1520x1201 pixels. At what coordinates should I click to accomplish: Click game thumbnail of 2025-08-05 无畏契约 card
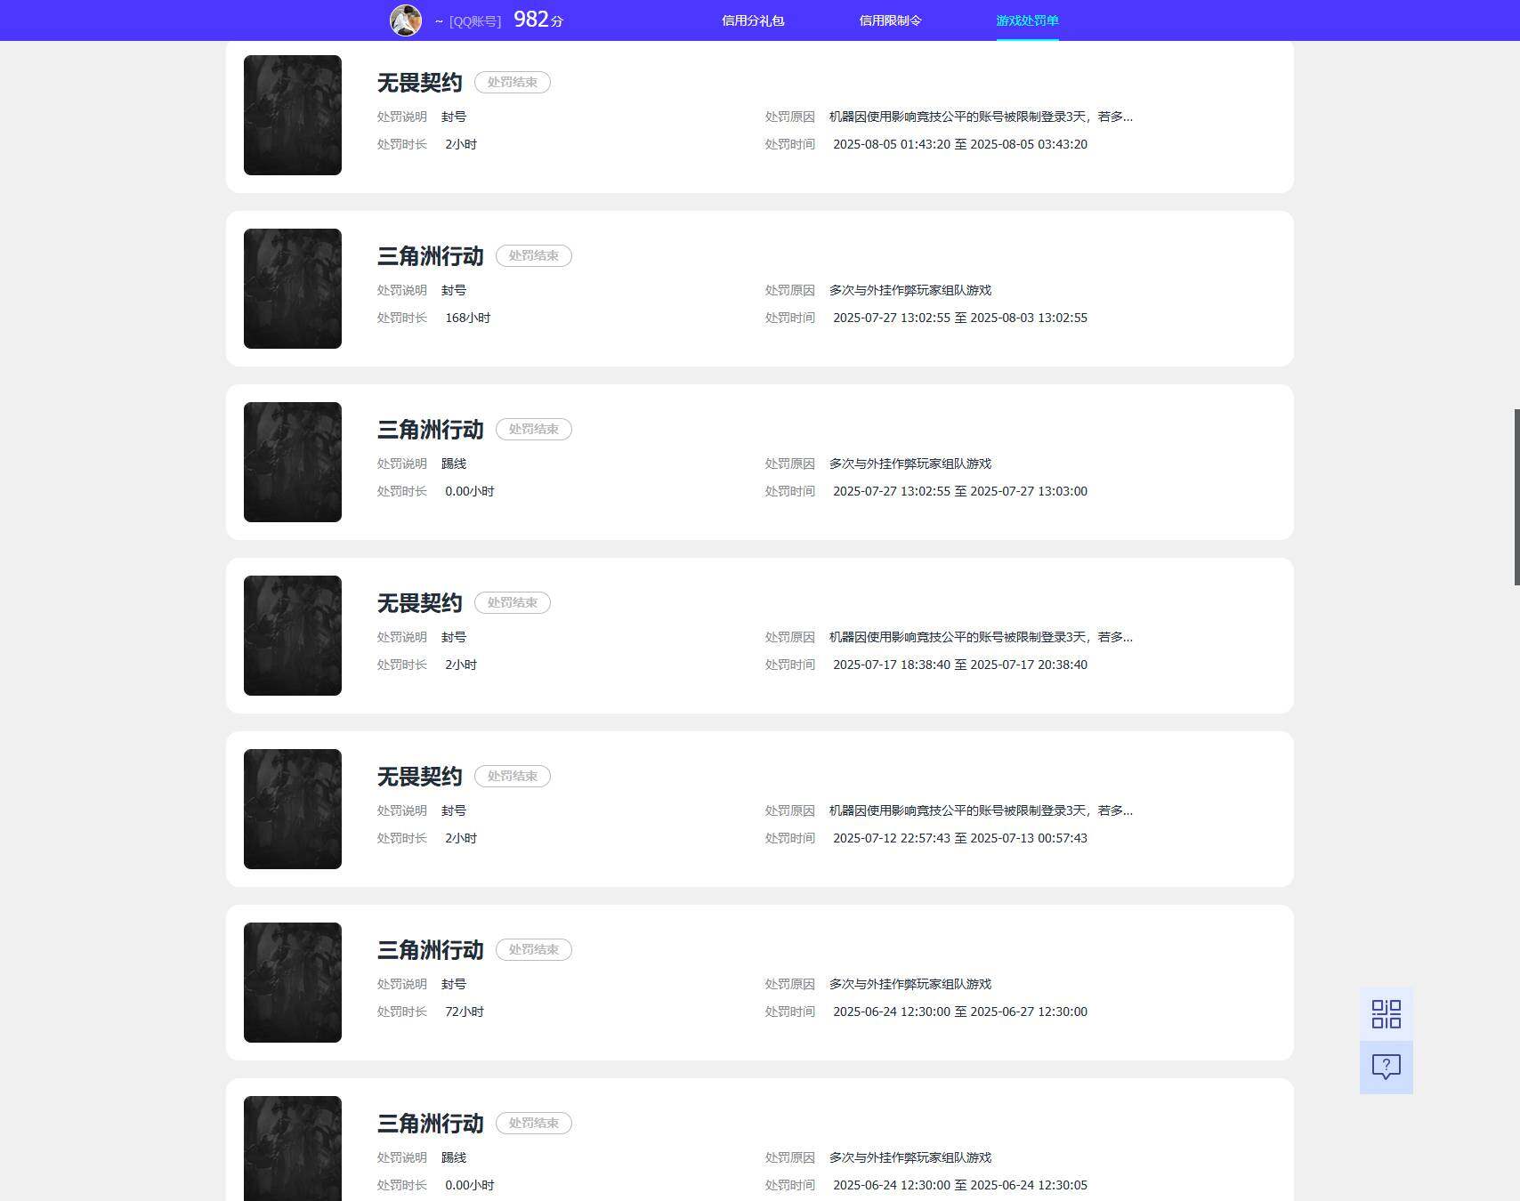pyautogui.click(x=293, y=115)
